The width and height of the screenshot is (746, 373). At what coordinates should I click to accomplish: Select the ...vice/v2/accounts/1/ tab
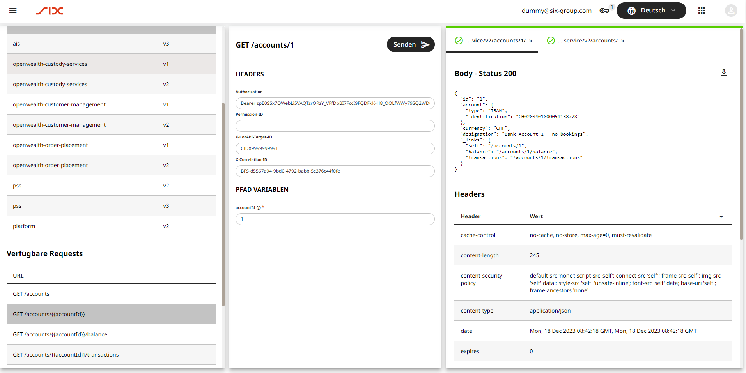496,41
